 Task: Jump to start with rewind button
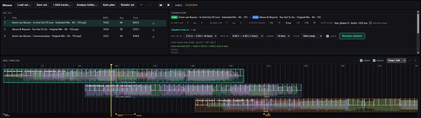click(161, 5)
